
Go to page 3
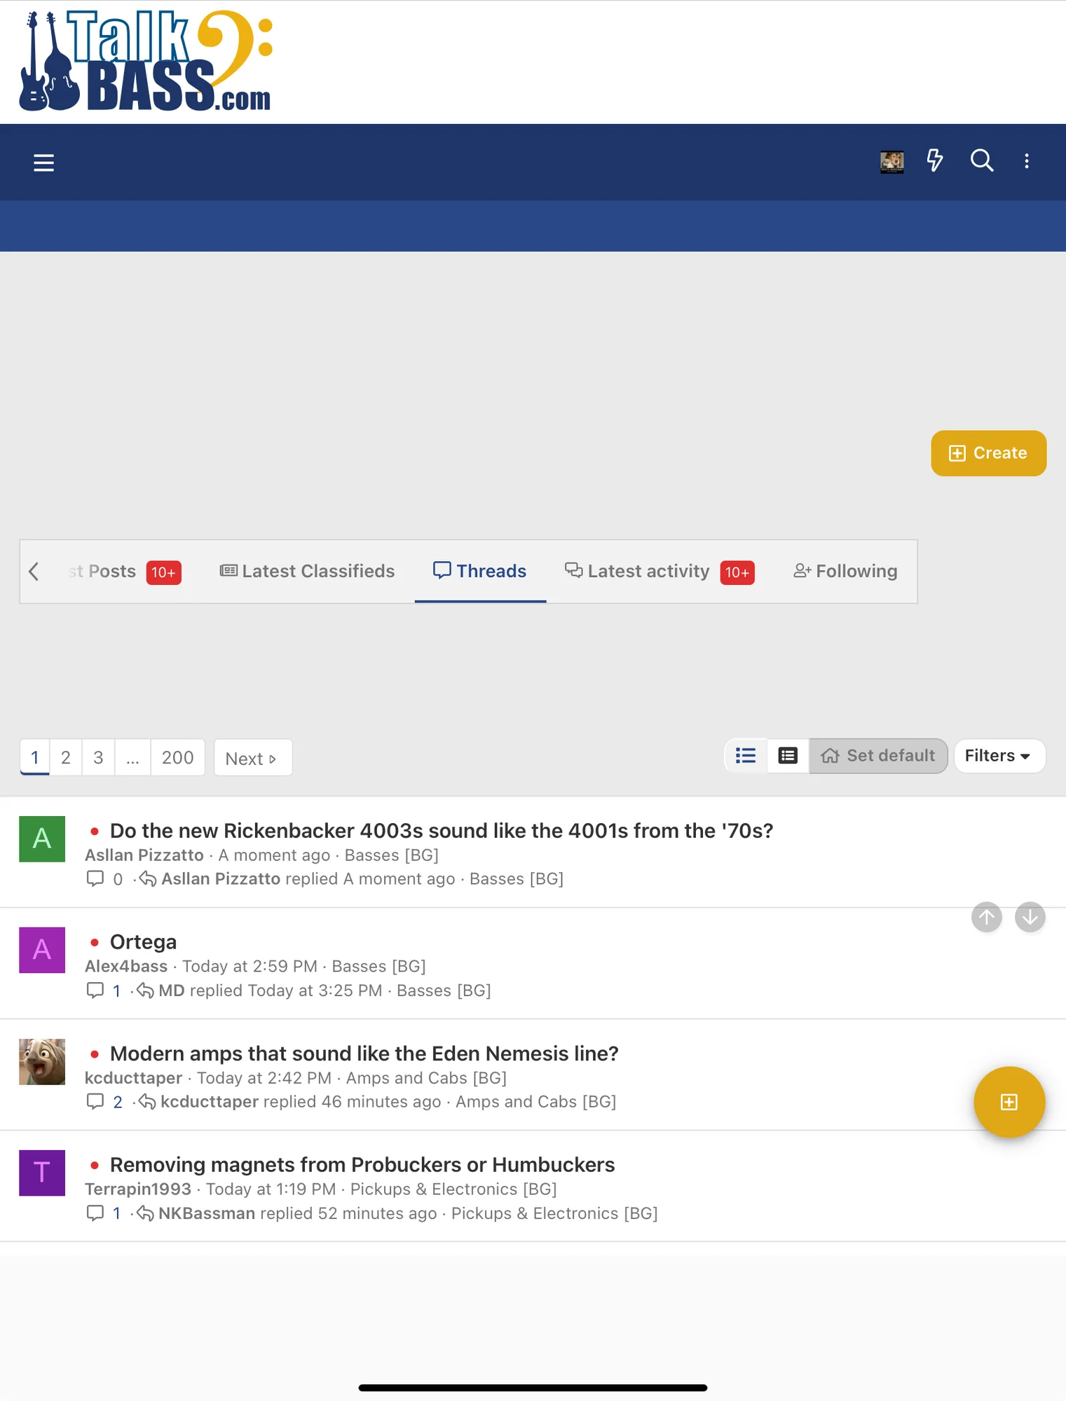pos(98,757)
